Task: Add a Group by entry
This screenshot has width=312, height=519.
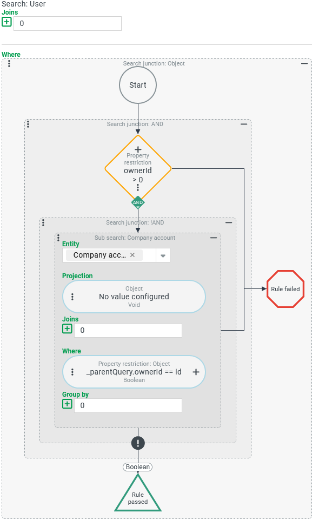Action: (x=67, y=404)
